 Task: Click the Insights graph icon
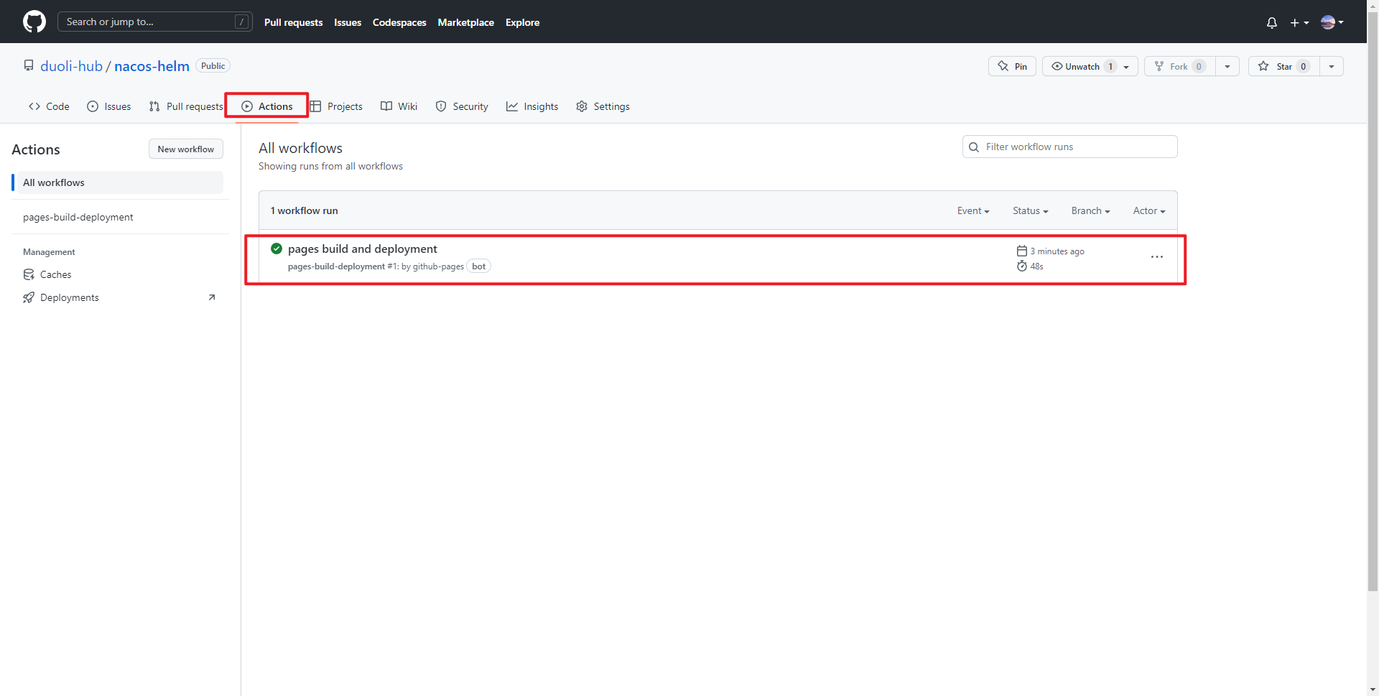click(x=511, y=106)
